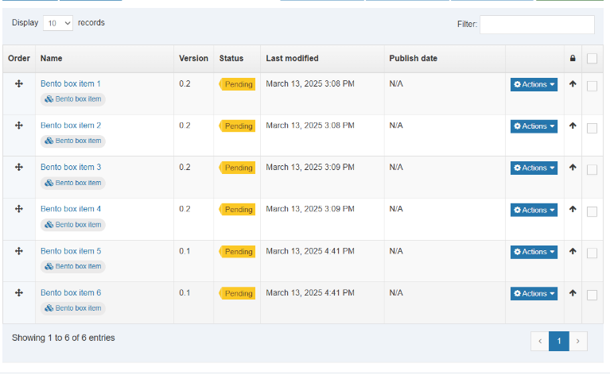Image resolution: width=610 pixels, height=375 pixels.
Task: Click the content type tag under Bento box item 2
Action: [x=72, y=141]
